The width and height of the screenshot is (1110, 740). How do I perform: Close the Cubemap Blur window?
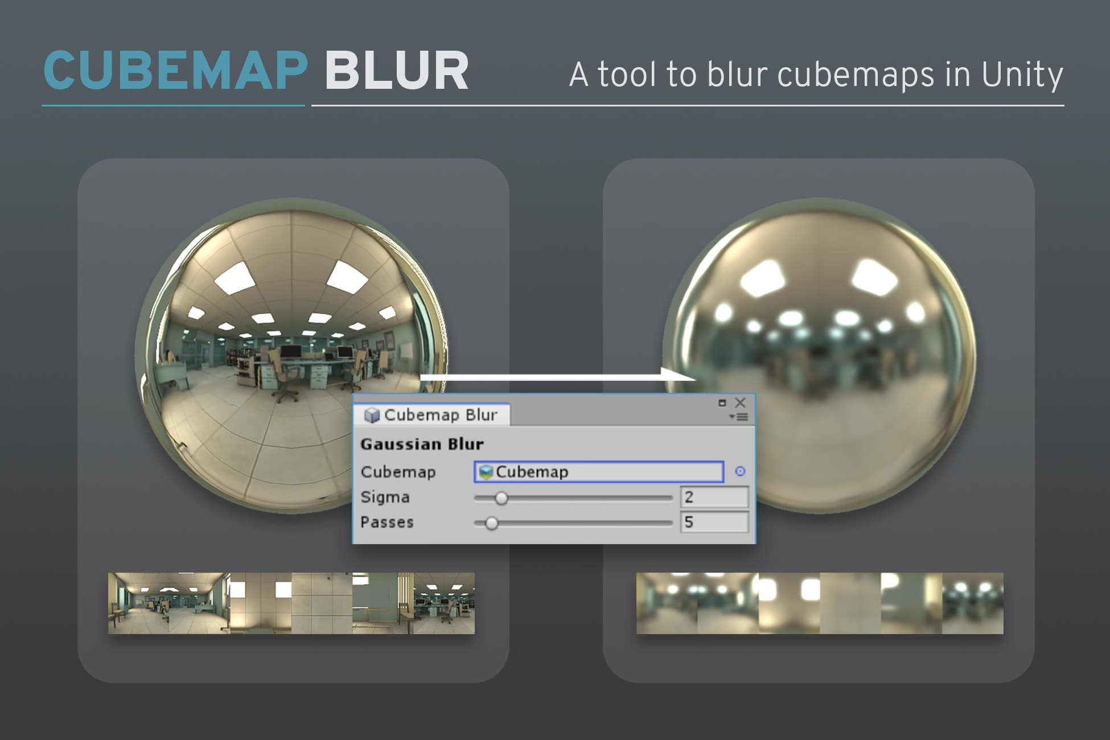click(740, 403)
